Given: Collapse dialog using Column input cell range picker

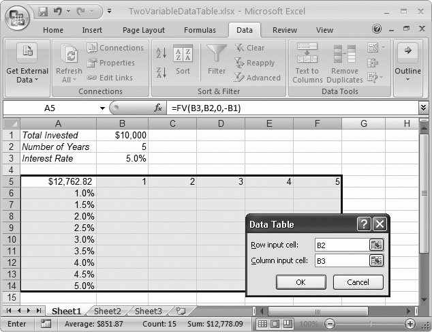Looking at the screenshot, I should (376, 260).
